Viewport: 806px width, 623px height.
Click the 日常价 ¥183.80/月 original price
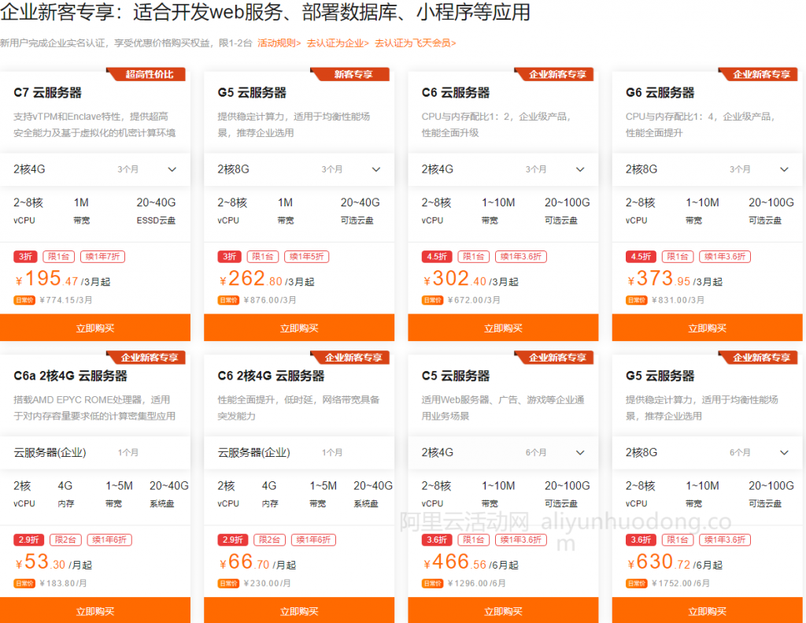click(x=50, y=583)
